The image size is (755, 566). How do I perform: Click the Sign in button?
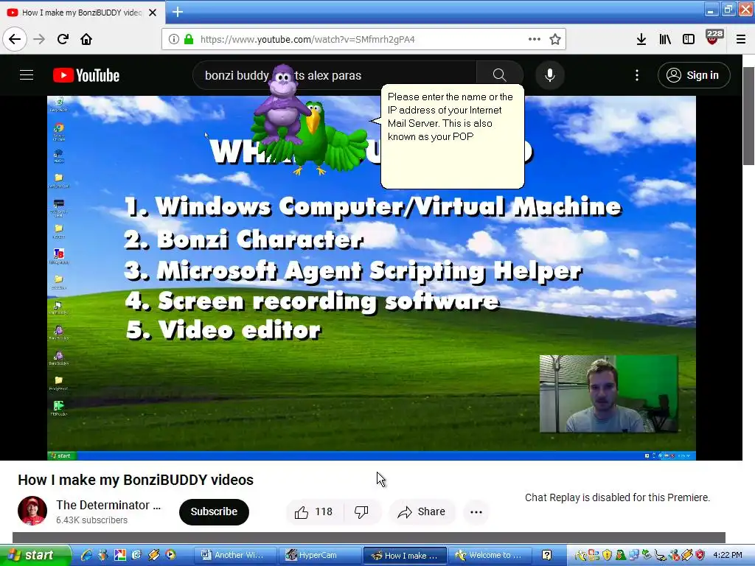(x=694, y=75)
